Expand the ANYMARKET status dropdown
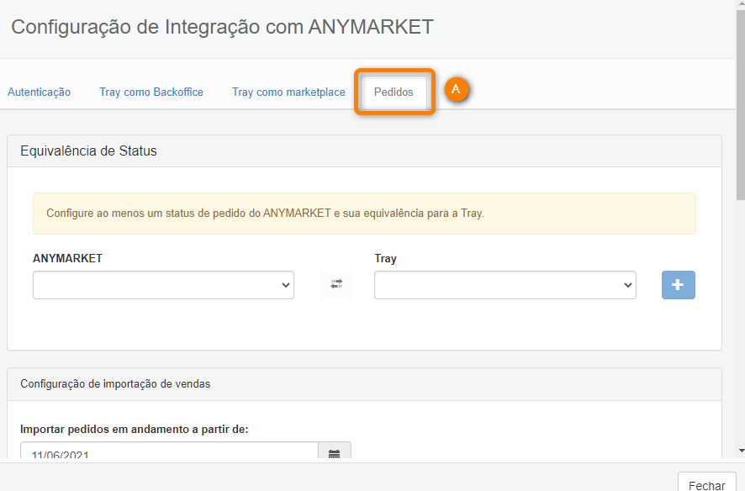 [x=163, y=285]
